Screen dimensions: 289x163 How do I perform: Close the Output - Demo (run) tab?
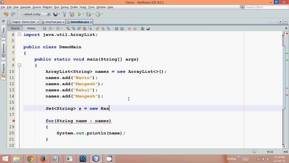point(38,22)
